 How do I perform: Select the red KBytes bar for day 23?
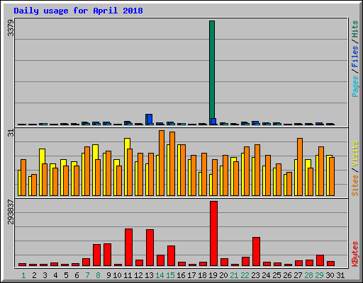[x=256, y=251]
